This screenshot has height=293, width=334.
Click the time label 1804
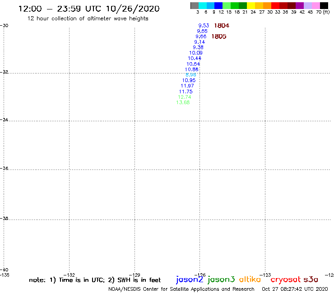coord(222,26)
